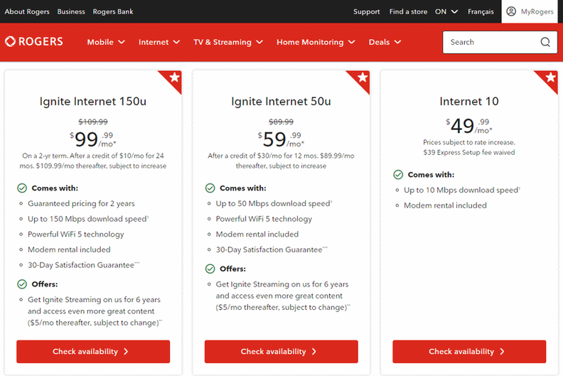Click 'Up to 150 Mbps download speed'
Image resolution: width=563 pixels, height=376 pixels.
[x=88, y=219]
